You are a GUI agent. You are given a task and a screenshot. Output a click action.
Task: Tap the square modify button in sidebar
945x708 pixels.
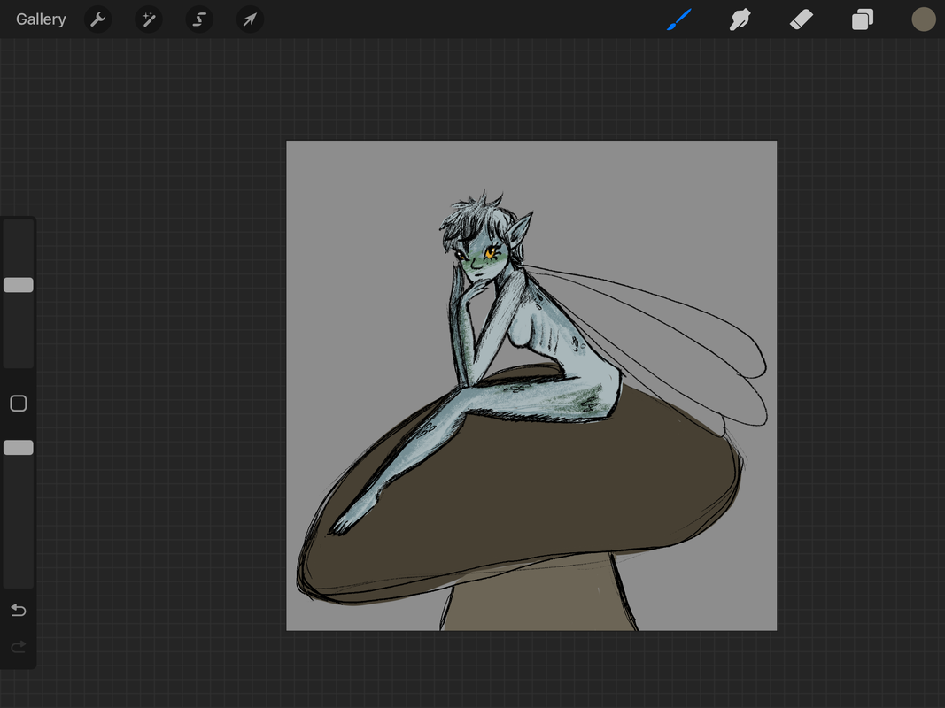pos(19,404)
